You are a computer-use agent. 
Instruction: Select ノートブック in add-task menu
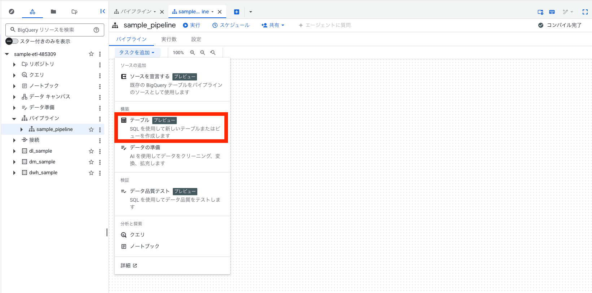pyautogui.click(x=172, y=246)
